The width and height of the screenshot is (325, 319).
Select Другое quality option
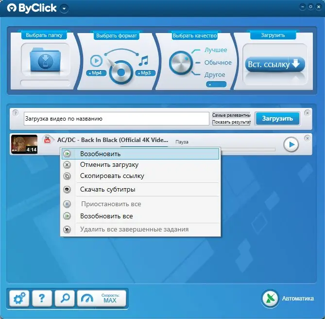click(215, 75)
